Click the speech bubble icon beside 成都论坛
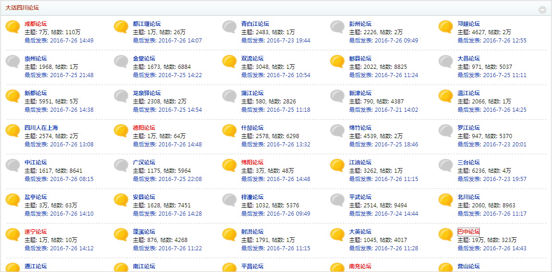The height and width of the screenshot is (272, 552). point(13,27)
